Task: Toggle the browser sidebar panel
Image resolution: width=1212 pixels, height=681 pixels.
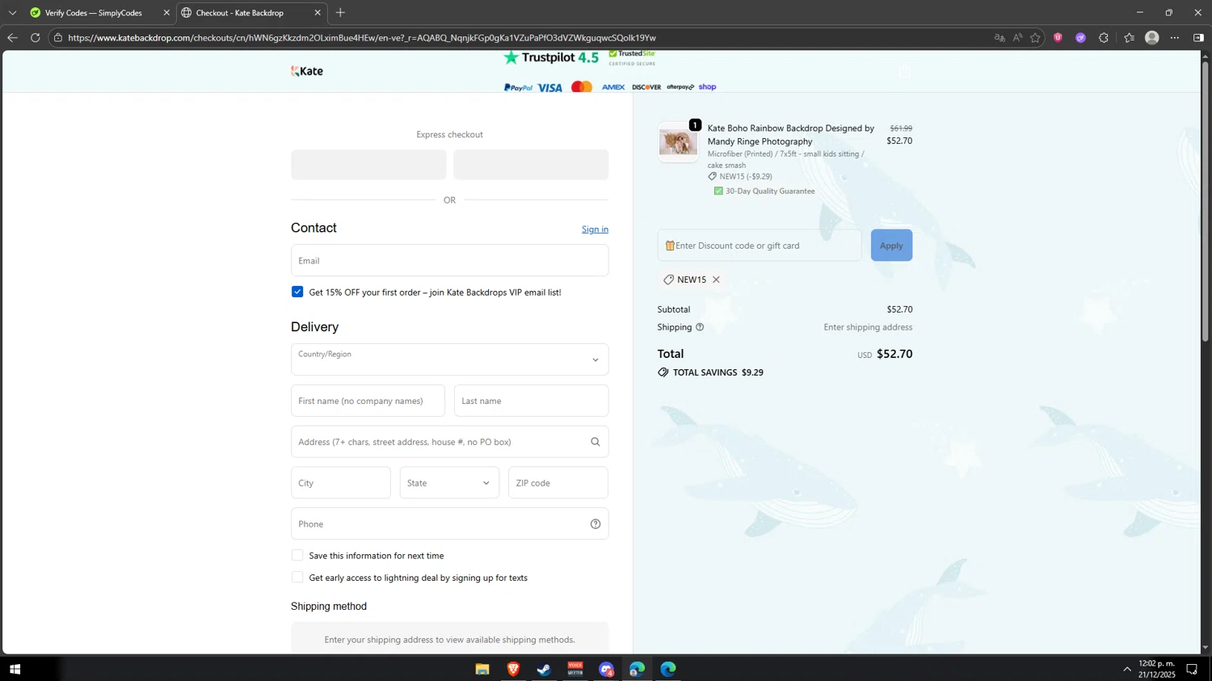Action: pos(1198,38)
